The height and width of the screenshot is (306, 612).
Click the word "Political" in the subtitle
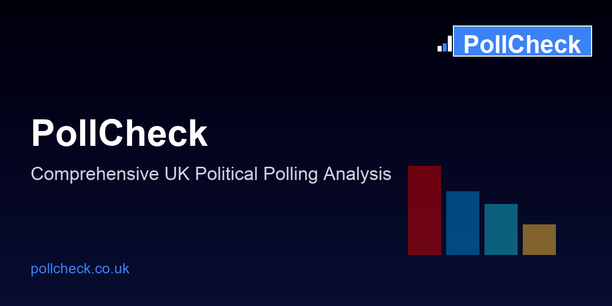[x=227, y=174]
